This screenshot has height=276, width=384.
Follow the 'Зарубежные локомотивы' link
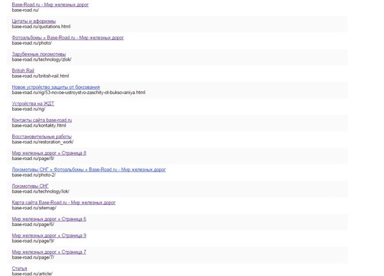click(39, 54)
